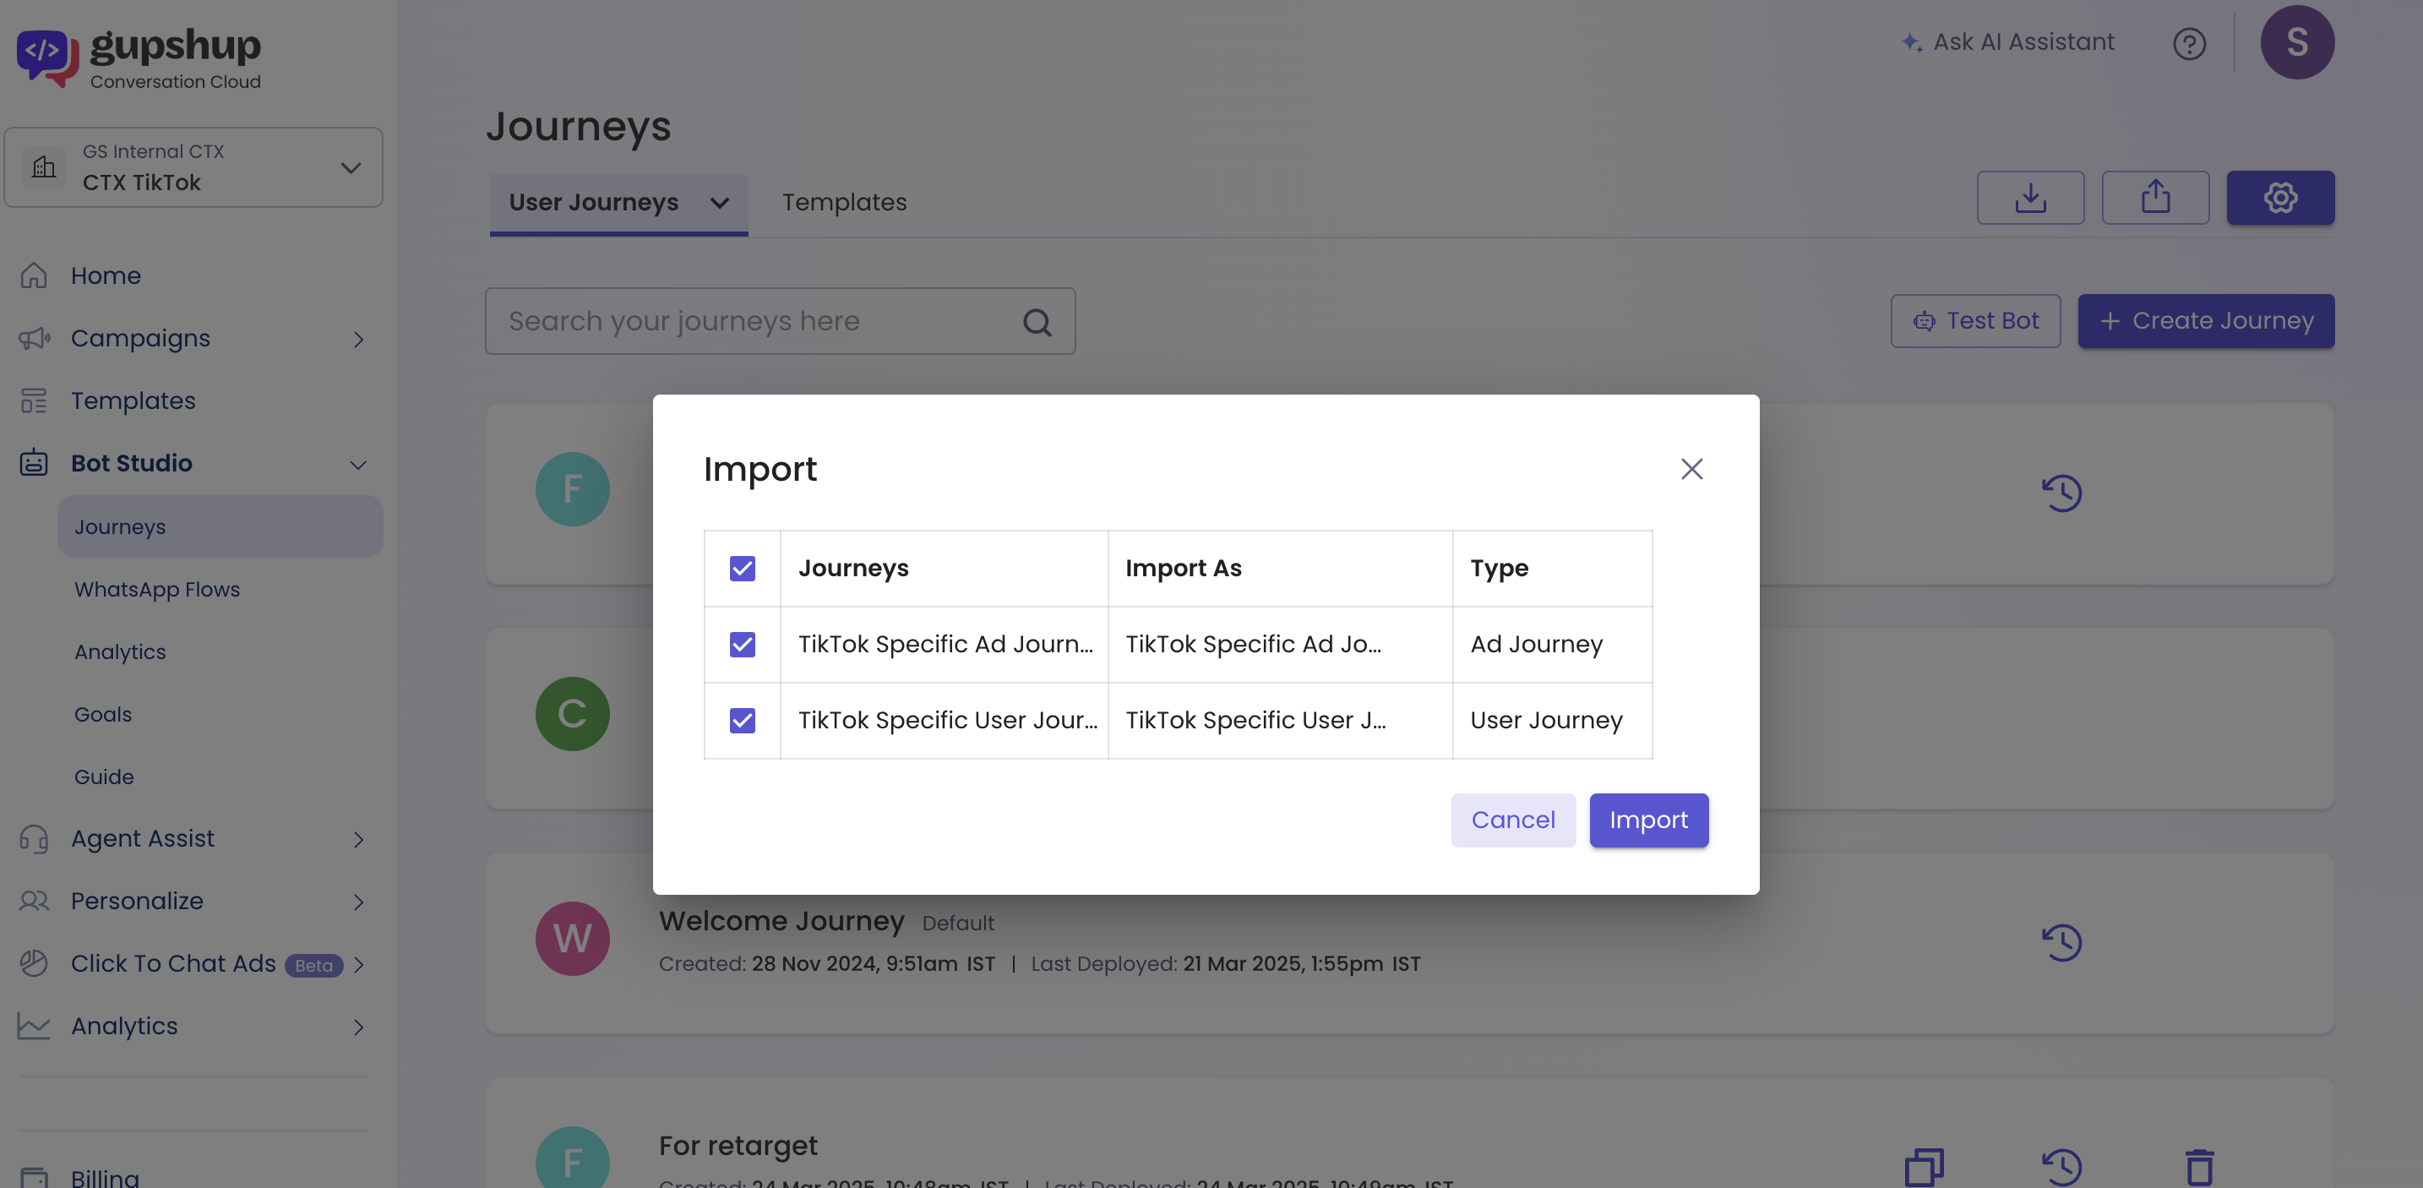The width and height of the screenshot is (2423, 1188).
Task: Click the Cancel button
Action: (x=1512, y=820)
